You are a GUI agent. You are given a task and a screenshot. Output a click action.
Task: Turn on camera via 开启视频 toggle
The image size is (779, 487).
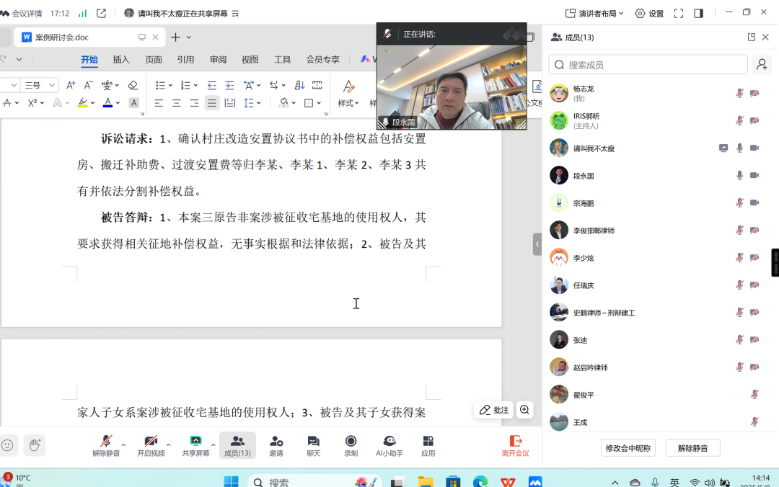click(x=151, y=443)
